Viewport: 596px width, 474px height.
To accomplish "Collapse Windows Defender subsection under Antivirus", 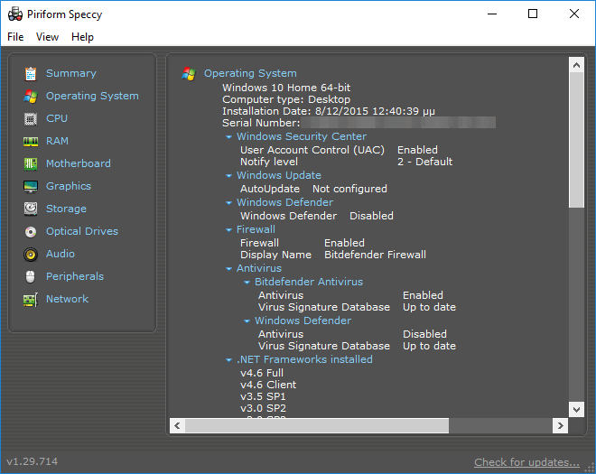I will (247, 321).
